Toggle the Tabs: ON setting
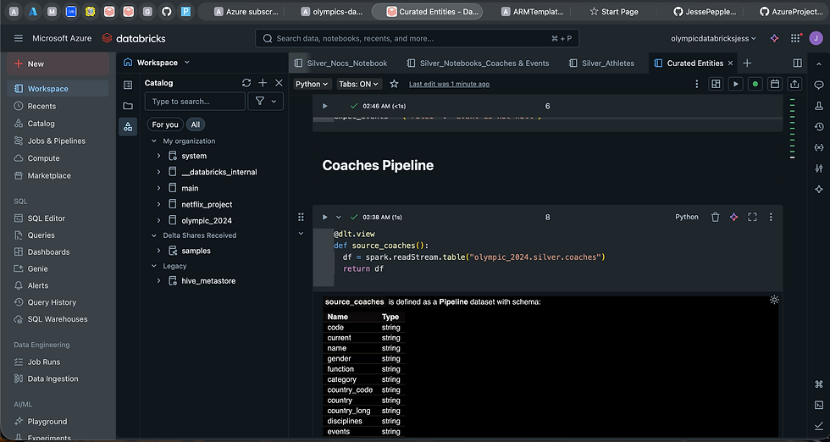Image resolution: width=830 pixels, height=442 pixels. pos(359,84)
